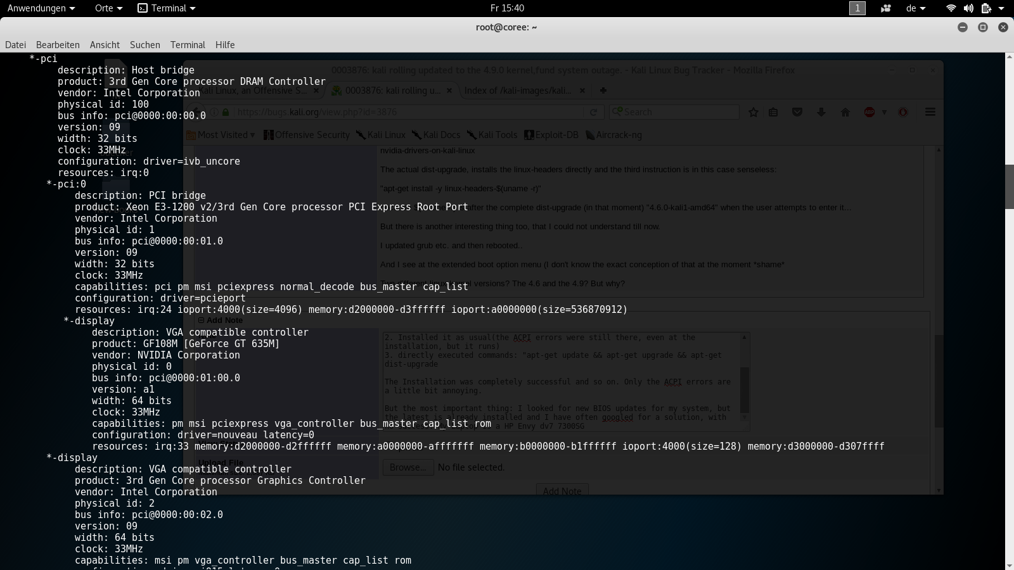1014x570 pixels.
Task: Open the Kali Linux bookmark
Action: tap(381, 135)
